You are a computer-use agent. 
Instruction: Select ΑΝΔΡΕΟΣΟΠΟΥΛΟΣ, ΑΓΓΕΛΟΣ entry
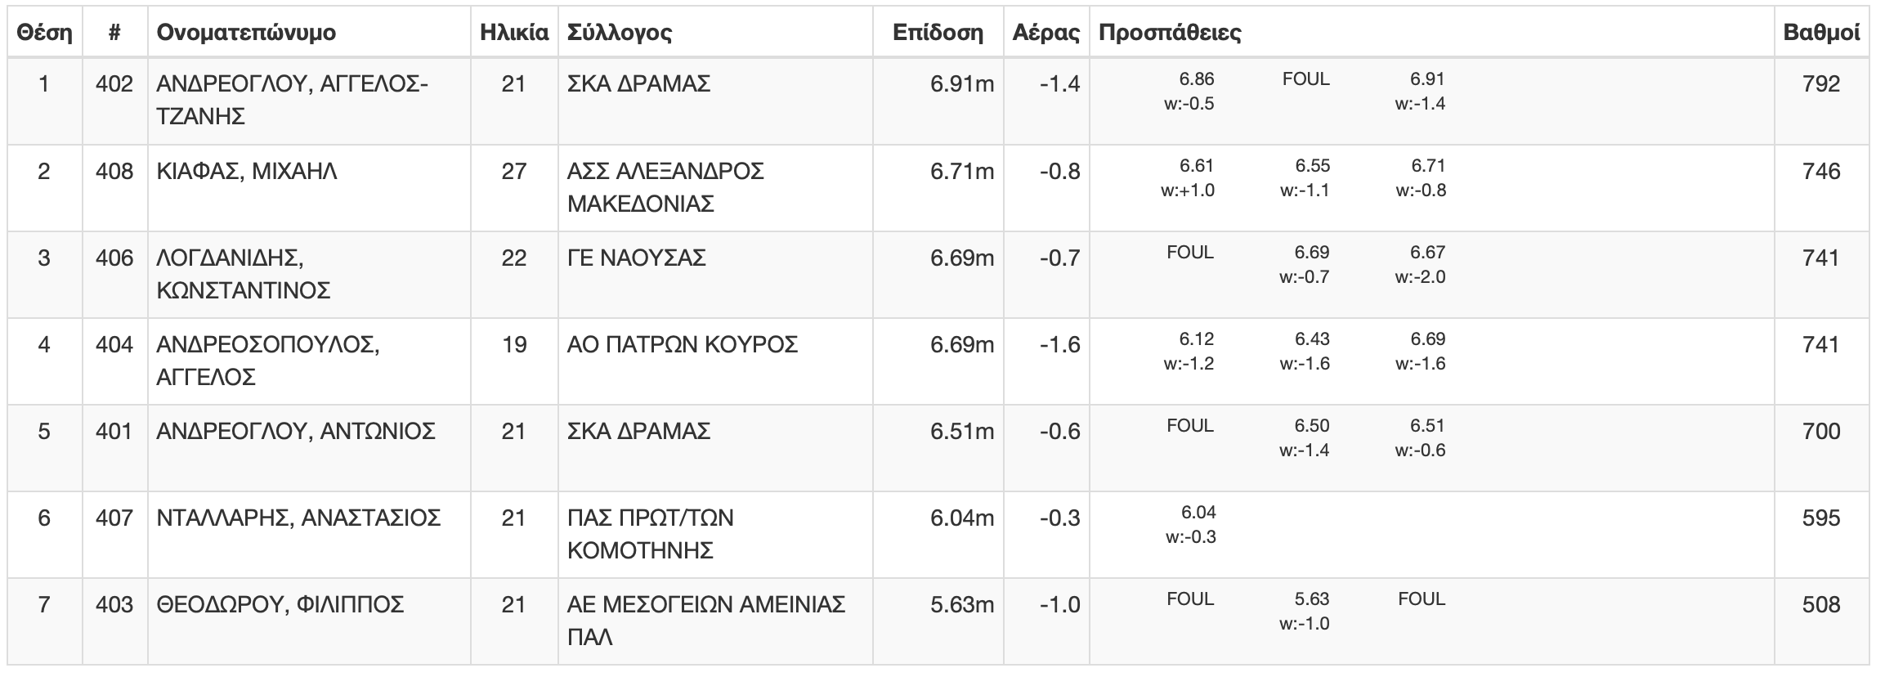tap(268, 361)
